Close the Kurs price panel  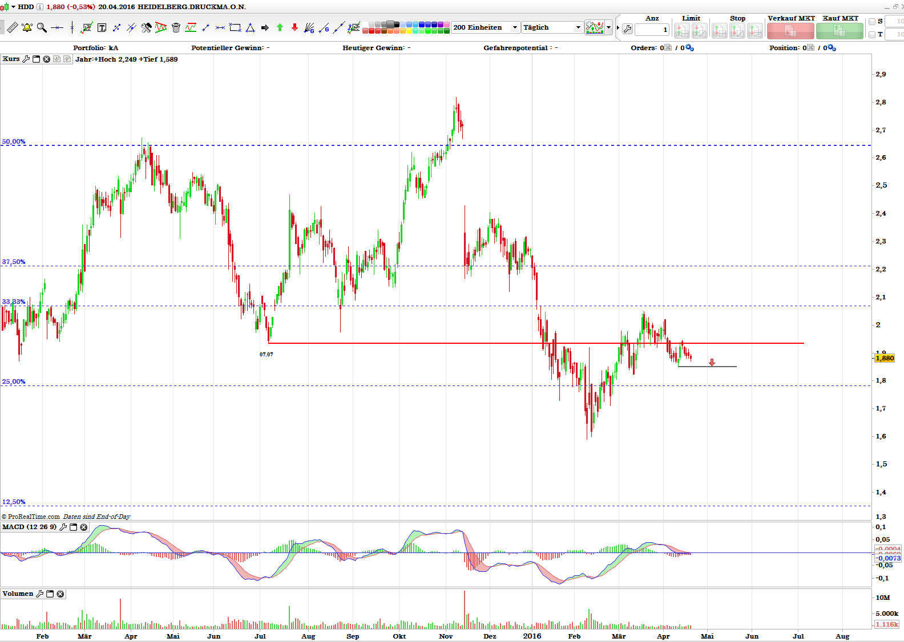(x=47, y=59)
